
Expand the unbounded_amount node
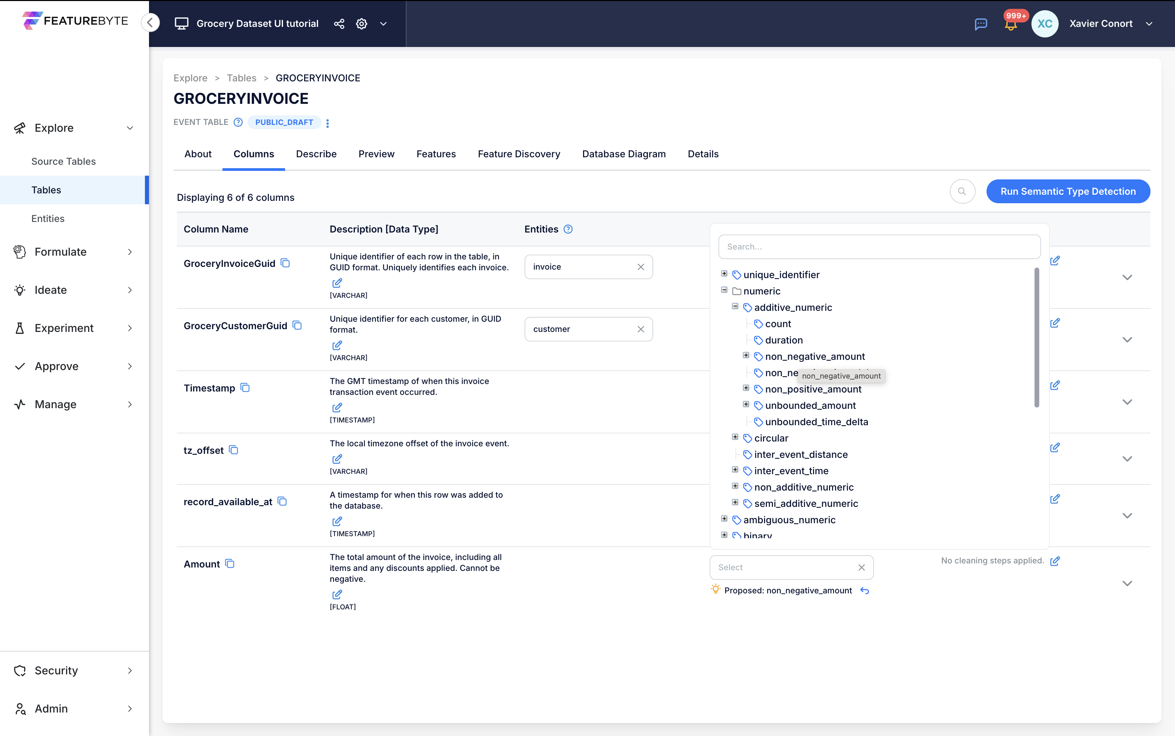(x=746, y=404)
